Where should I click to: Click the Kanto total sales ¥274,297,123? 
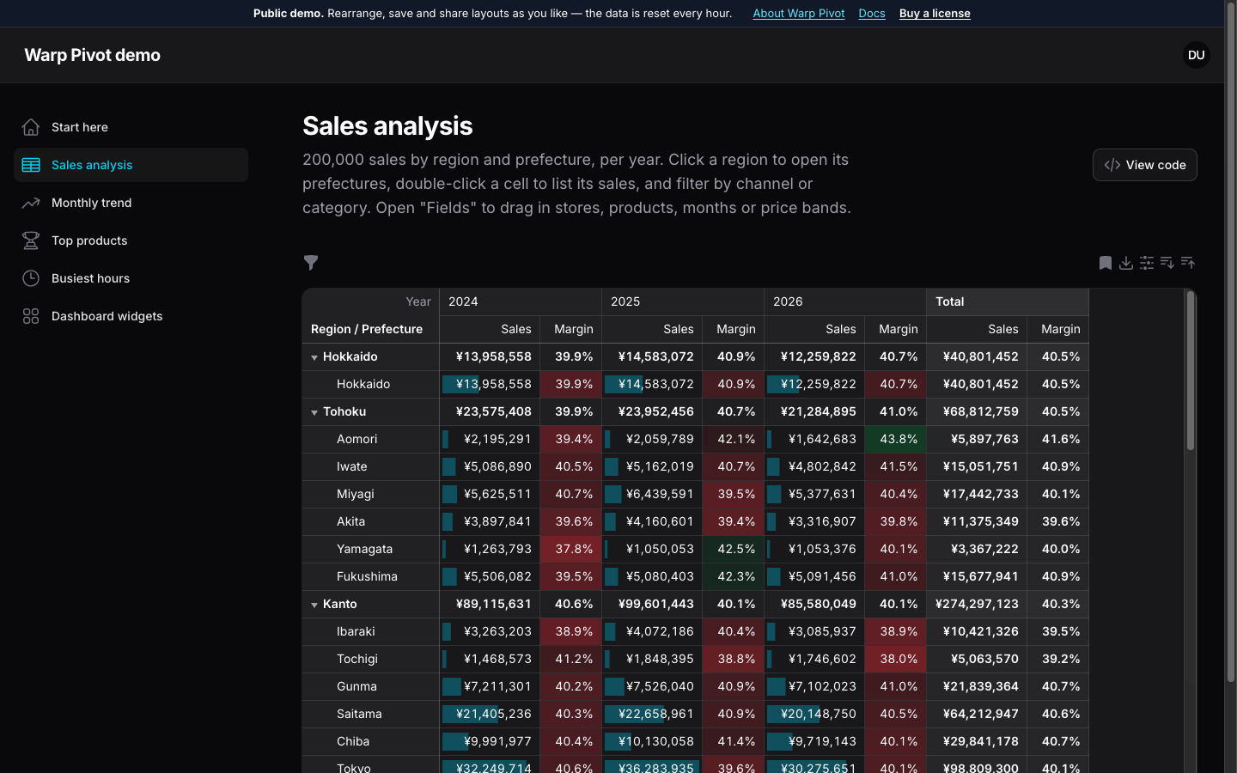977,604
